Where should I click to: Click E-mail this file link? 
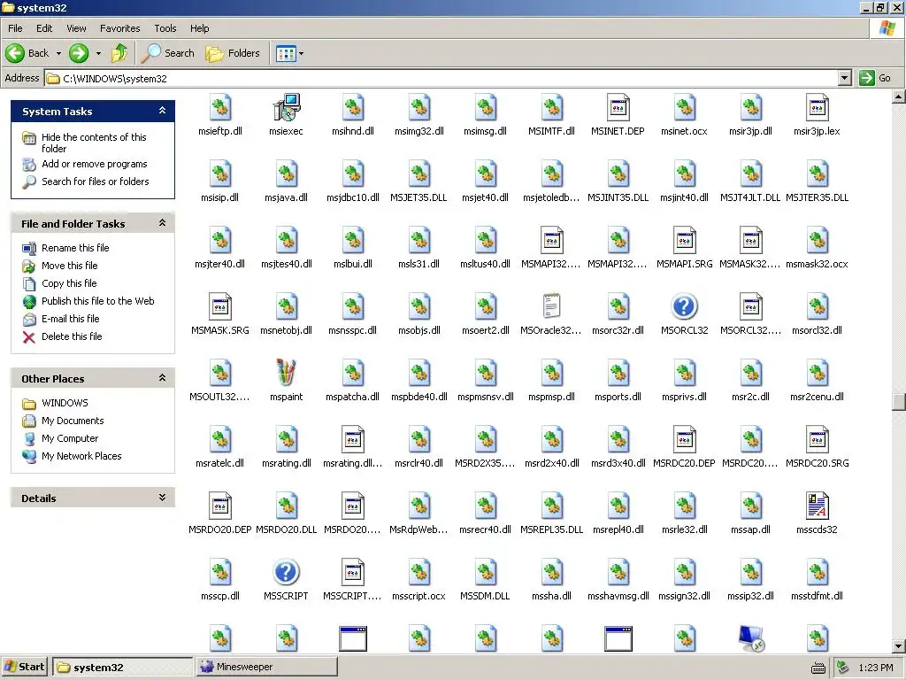click(x=71, y=319)
